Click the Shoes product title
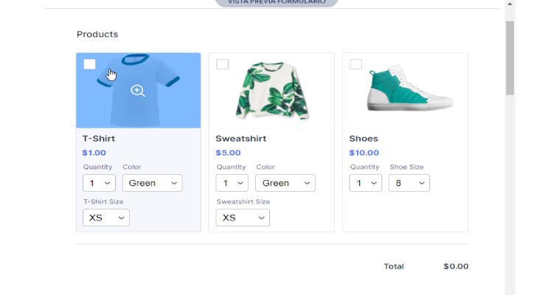The width and height of the screenshot is (553, 295). click(364, 139)
